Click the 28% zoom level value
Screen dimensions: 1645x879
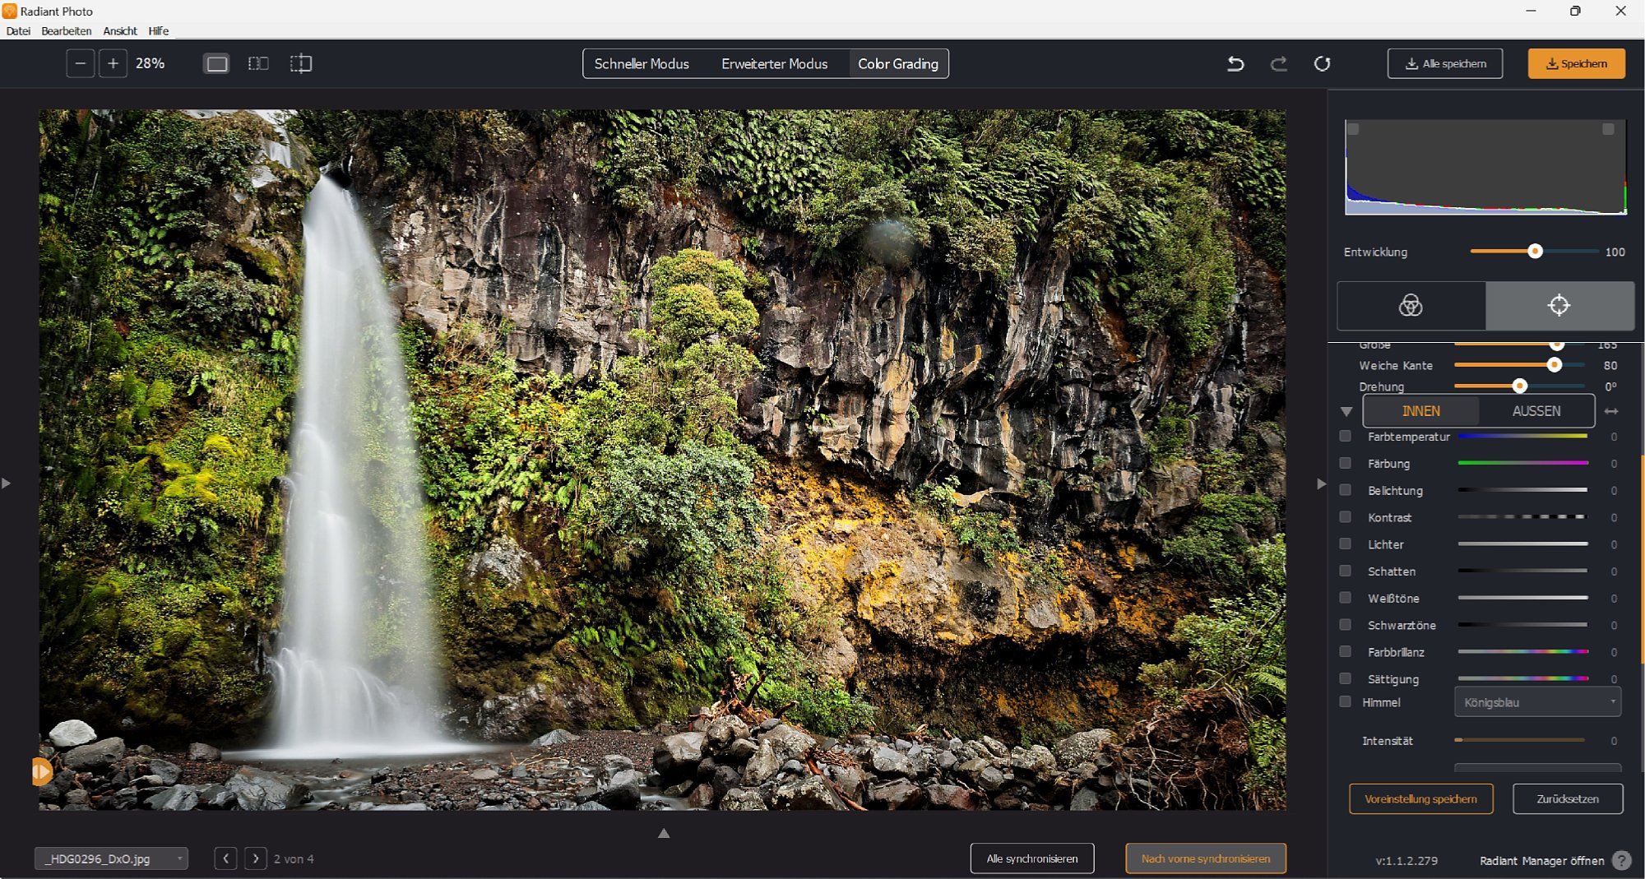pos(151,63)
